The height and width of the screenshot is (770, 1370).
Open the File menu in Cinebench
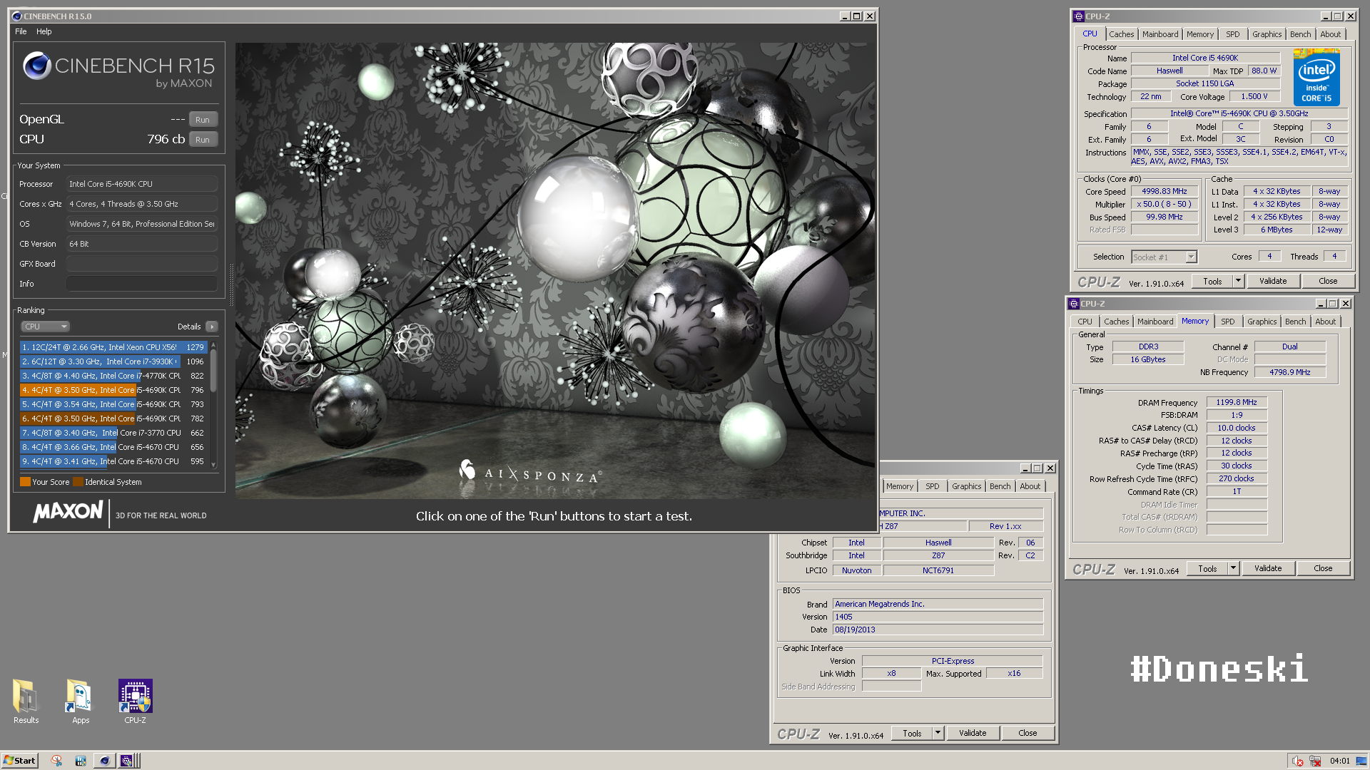tap(21, 31)
